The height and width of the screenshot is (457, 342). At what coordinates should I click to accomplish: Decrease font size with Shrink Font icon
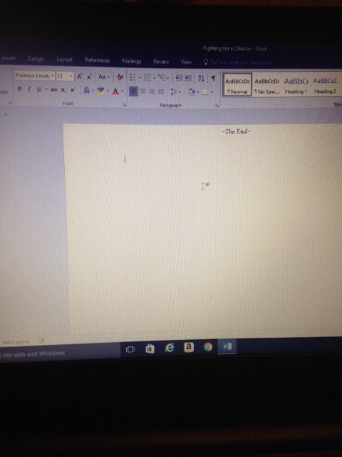pyautogui.click(x=90, y=77)
